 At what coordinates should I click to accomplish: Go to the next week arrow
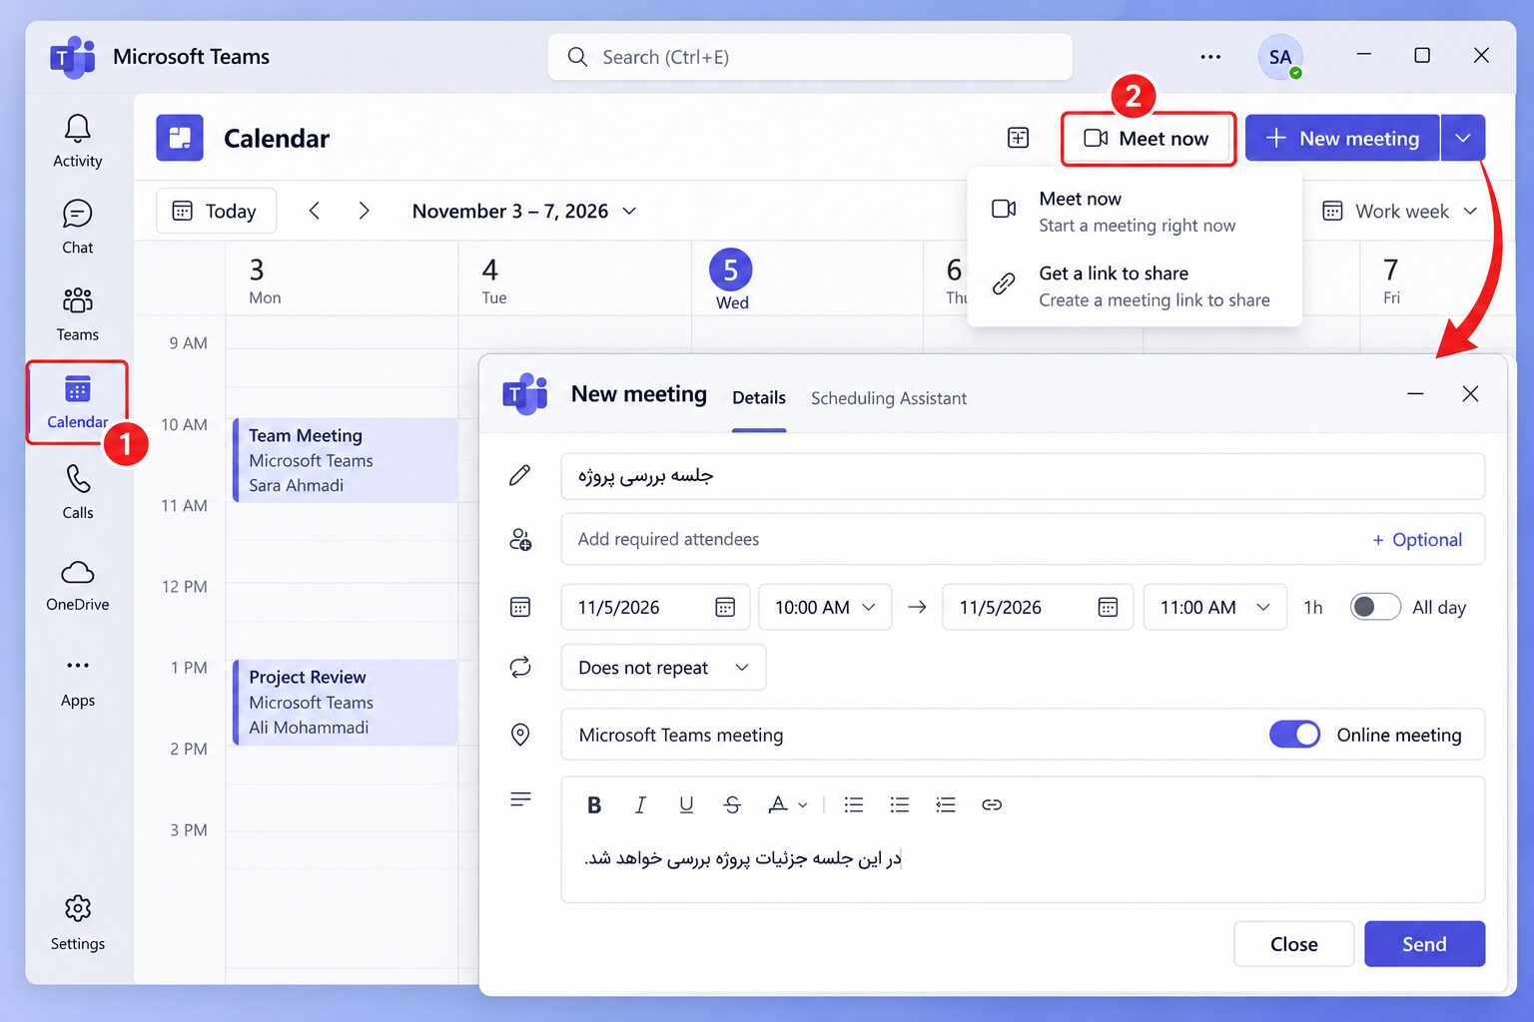coord(364,211)
